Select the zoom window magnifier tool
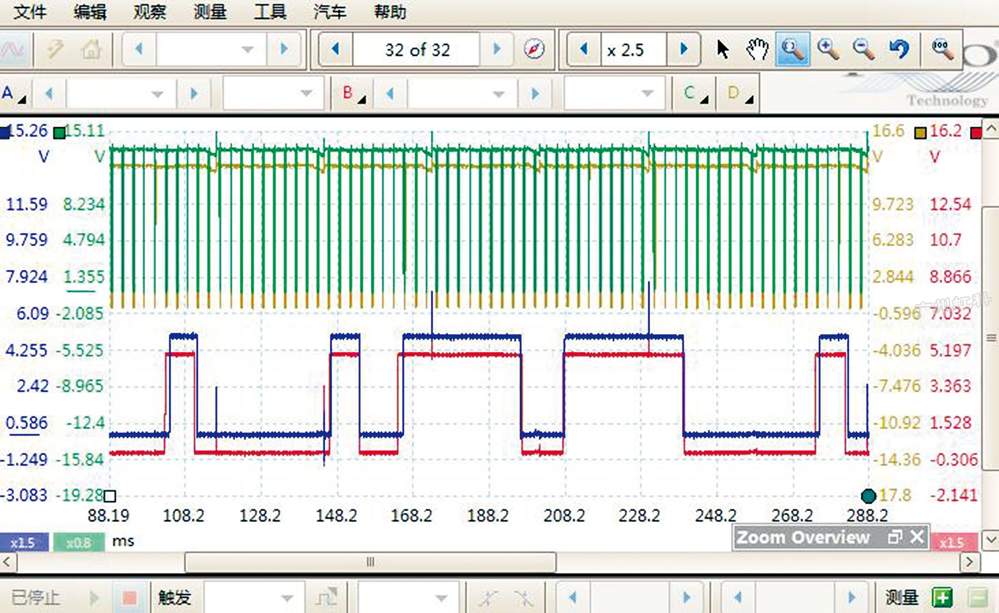Screen dimensions: 999x613 792,49
